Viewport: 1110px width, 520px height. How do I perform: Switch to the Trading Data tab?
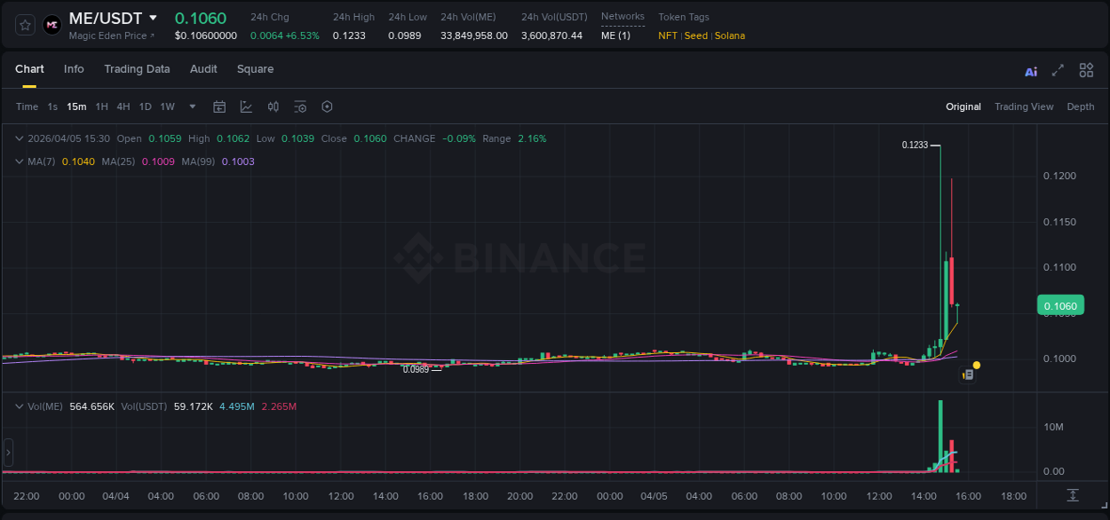pos(137,69)
